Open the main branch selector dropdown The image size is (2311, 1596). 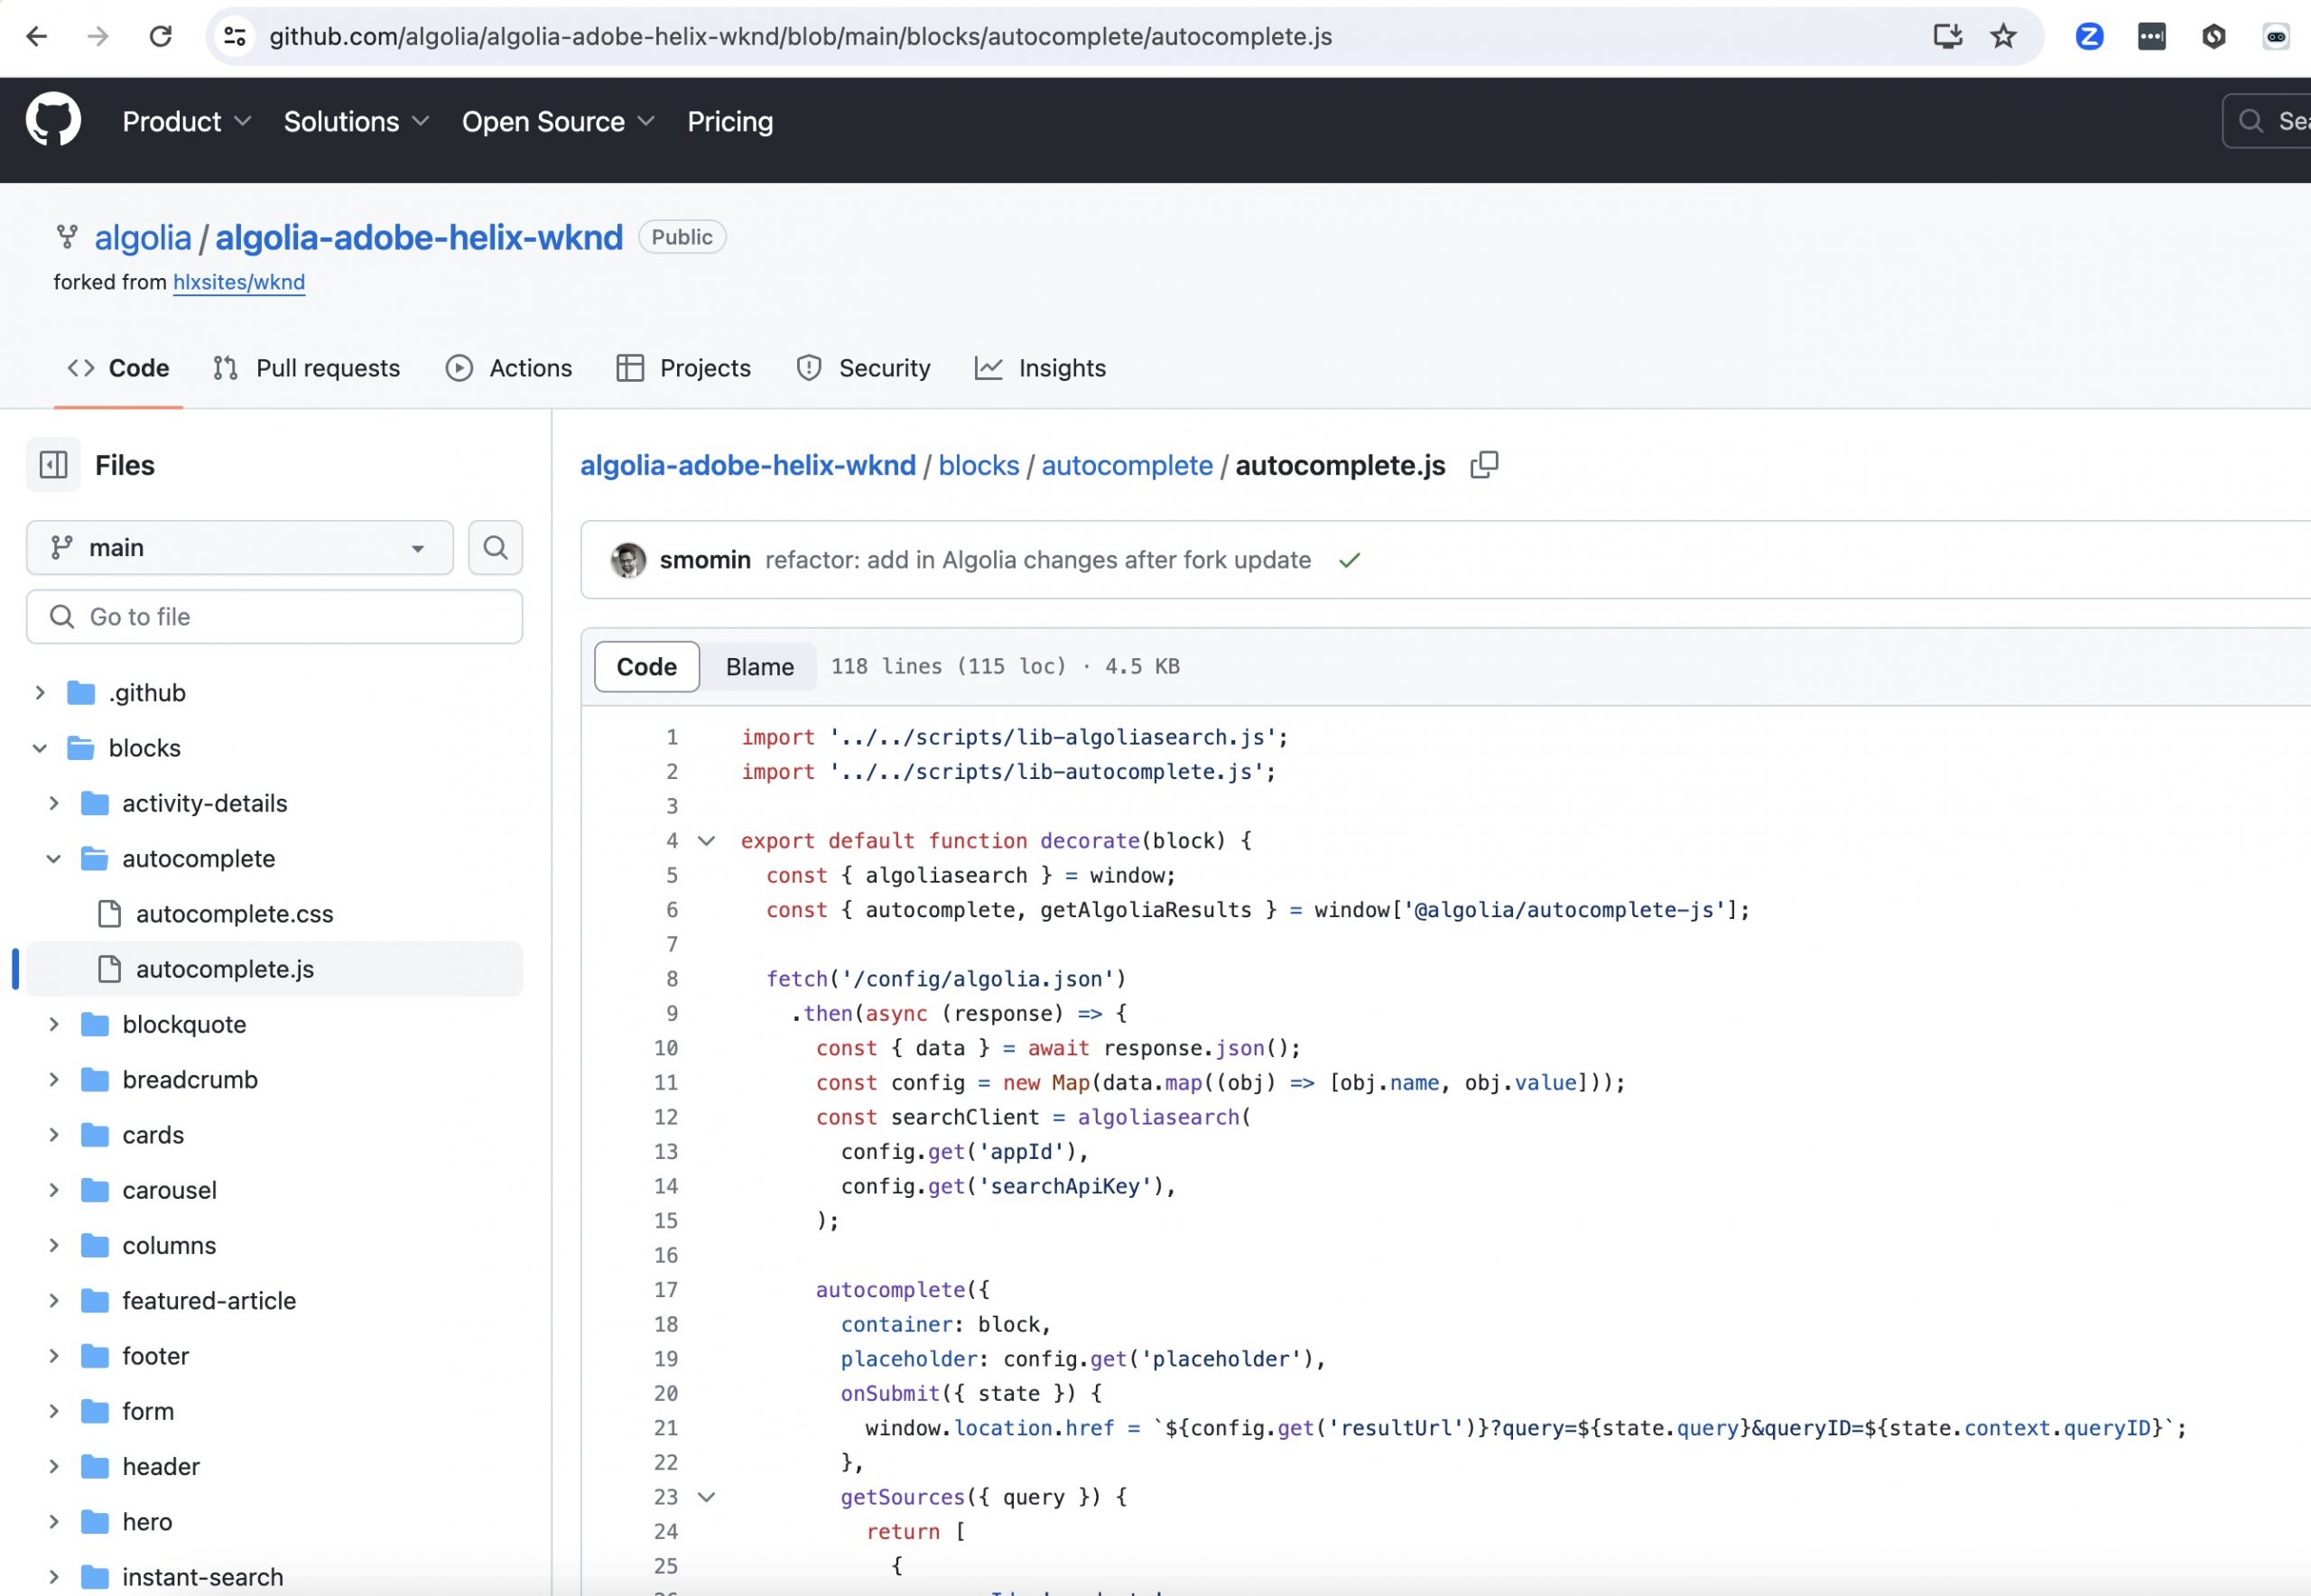click(240, 547)
